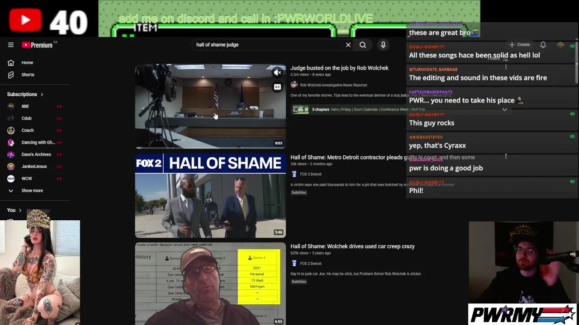579x325 pixels.
Task: Open search Filters
Action: 498,59
